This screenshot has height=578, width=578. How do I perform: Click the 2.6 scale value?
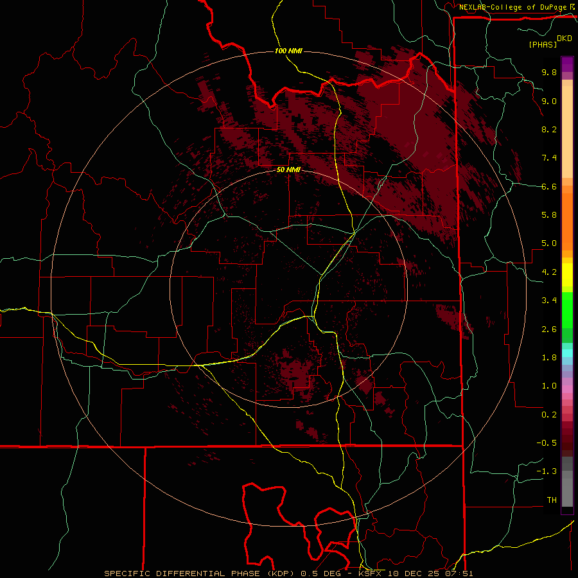pos(549,329)
